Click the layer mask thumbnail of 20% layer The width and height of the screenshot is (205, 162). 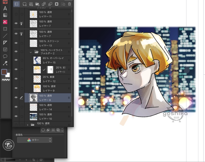click(x=50, y=70)
